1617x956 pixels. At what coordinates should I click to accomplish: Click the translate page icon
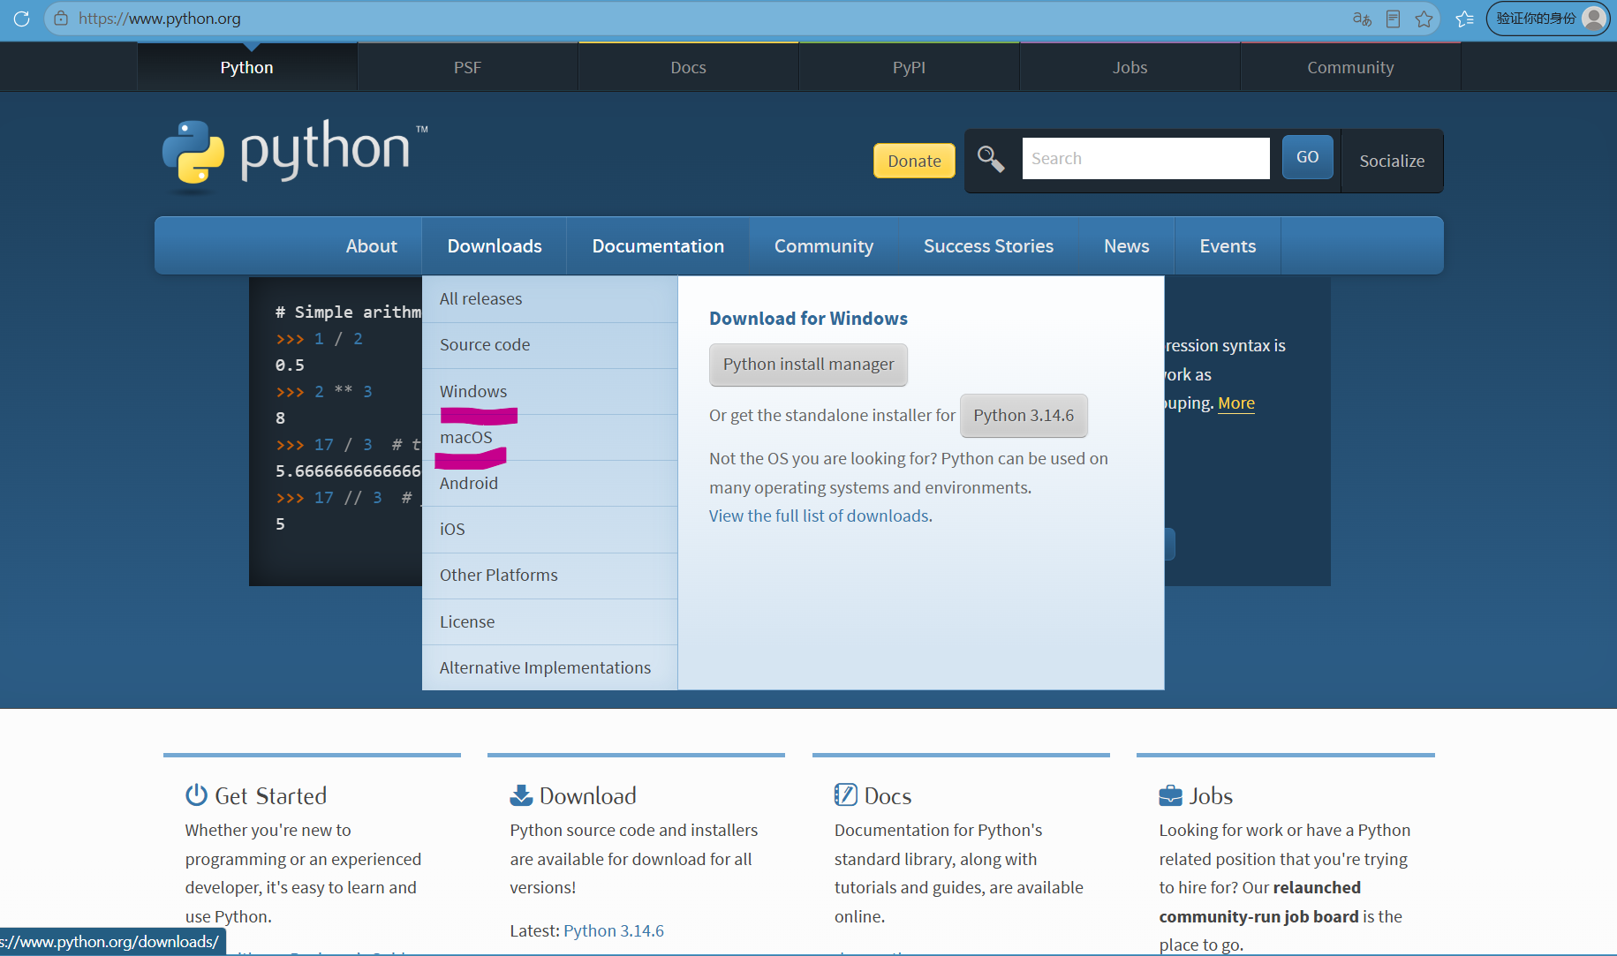[x=1362, y=19]
